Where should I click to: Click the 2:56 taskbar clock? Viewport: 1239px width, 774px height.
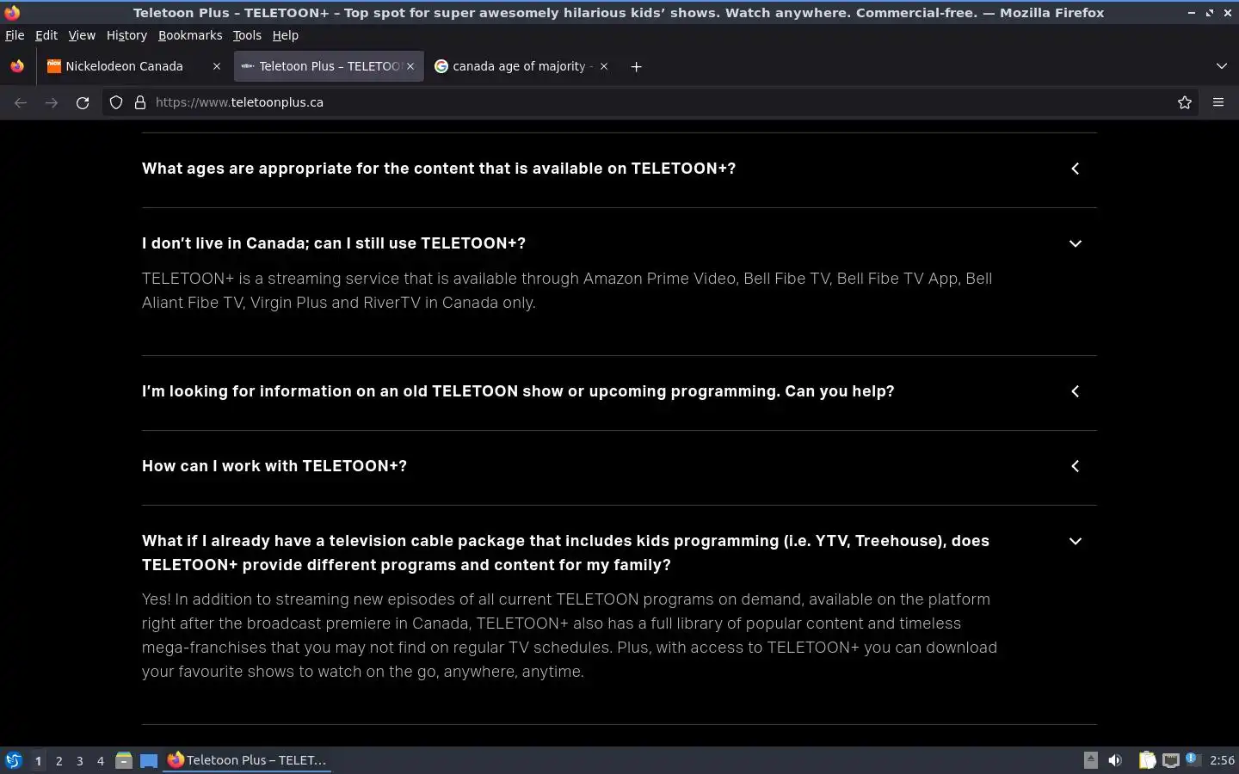[x=1222, y=760]
